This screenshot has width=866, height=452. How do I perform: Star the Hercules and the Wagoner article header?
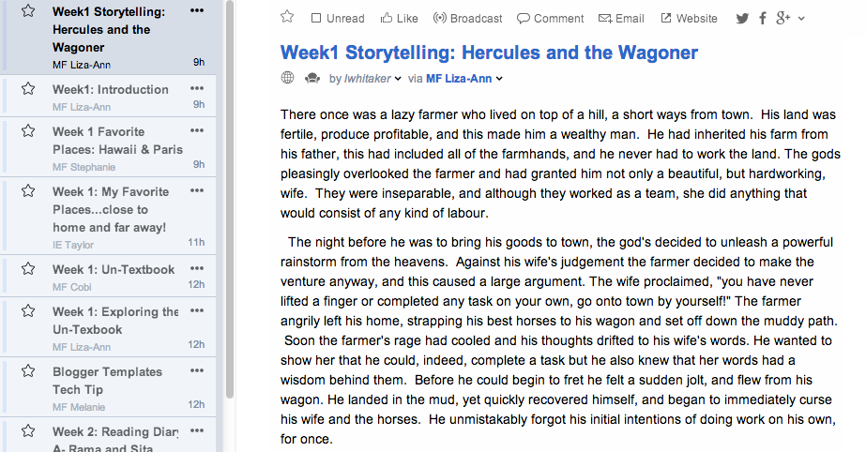pos(287,17)
